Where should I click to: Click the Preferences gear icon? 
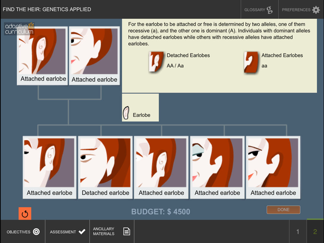pyautogui.click(x=316, y=10)
